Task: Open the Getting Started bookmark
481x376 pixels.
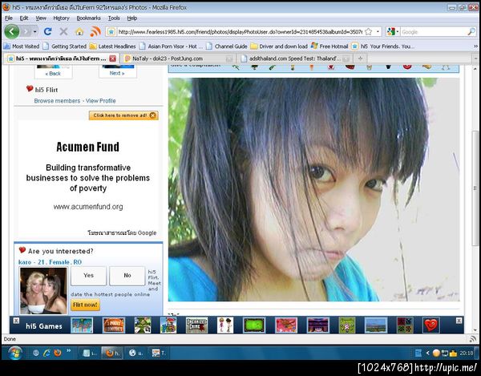Action: click(x=65, y=46)
